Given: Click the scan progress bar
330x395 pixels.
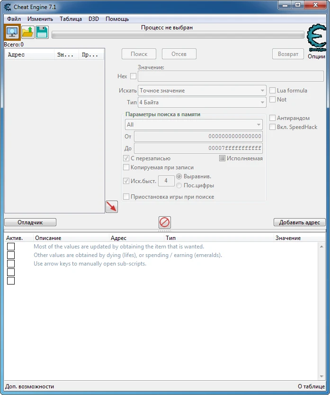Looking at the screenshot, I should pyautogui.click(x=178, y=35).
